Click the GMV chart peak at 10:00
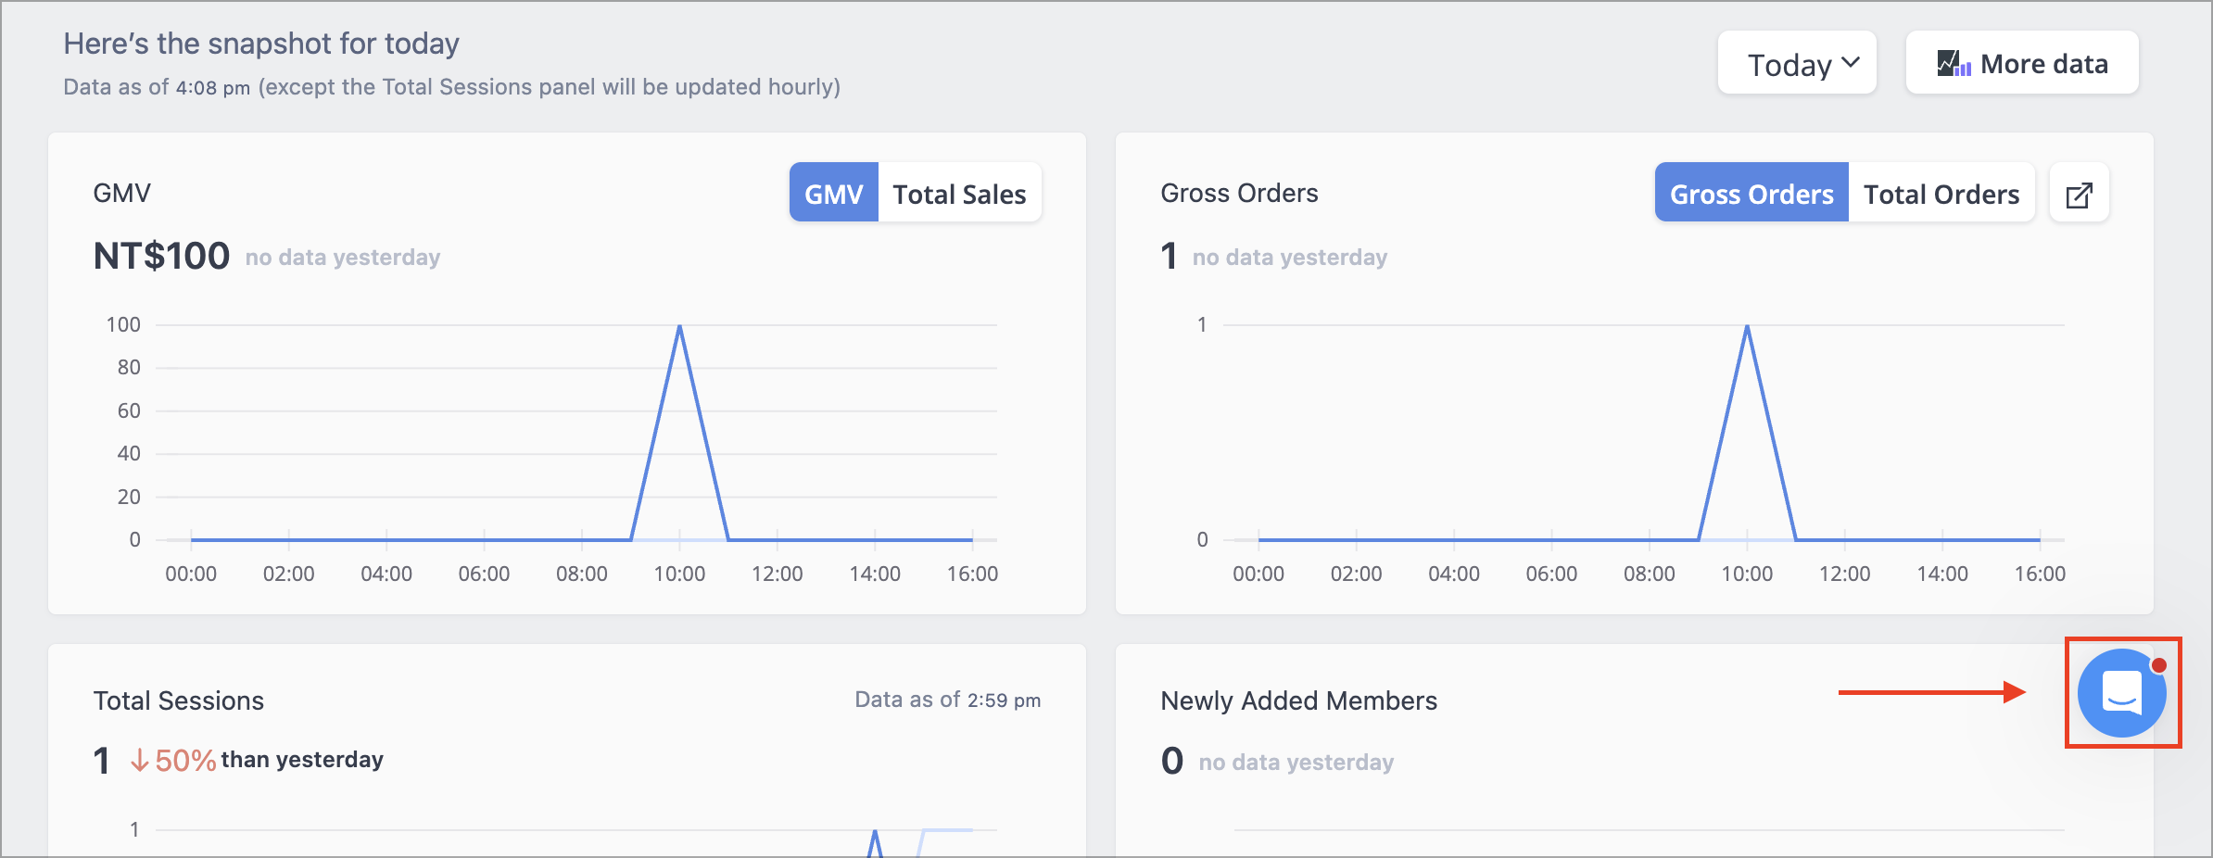 [x=679, y=326]
